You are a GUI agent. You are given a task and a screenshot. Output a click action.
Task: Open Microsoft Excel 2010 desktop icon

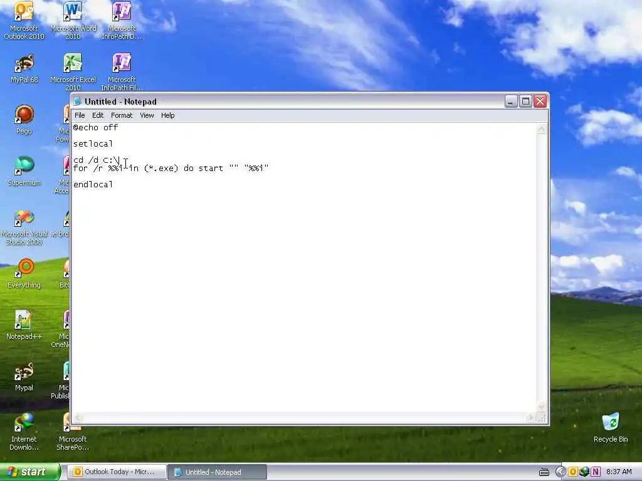pos(73,72)
